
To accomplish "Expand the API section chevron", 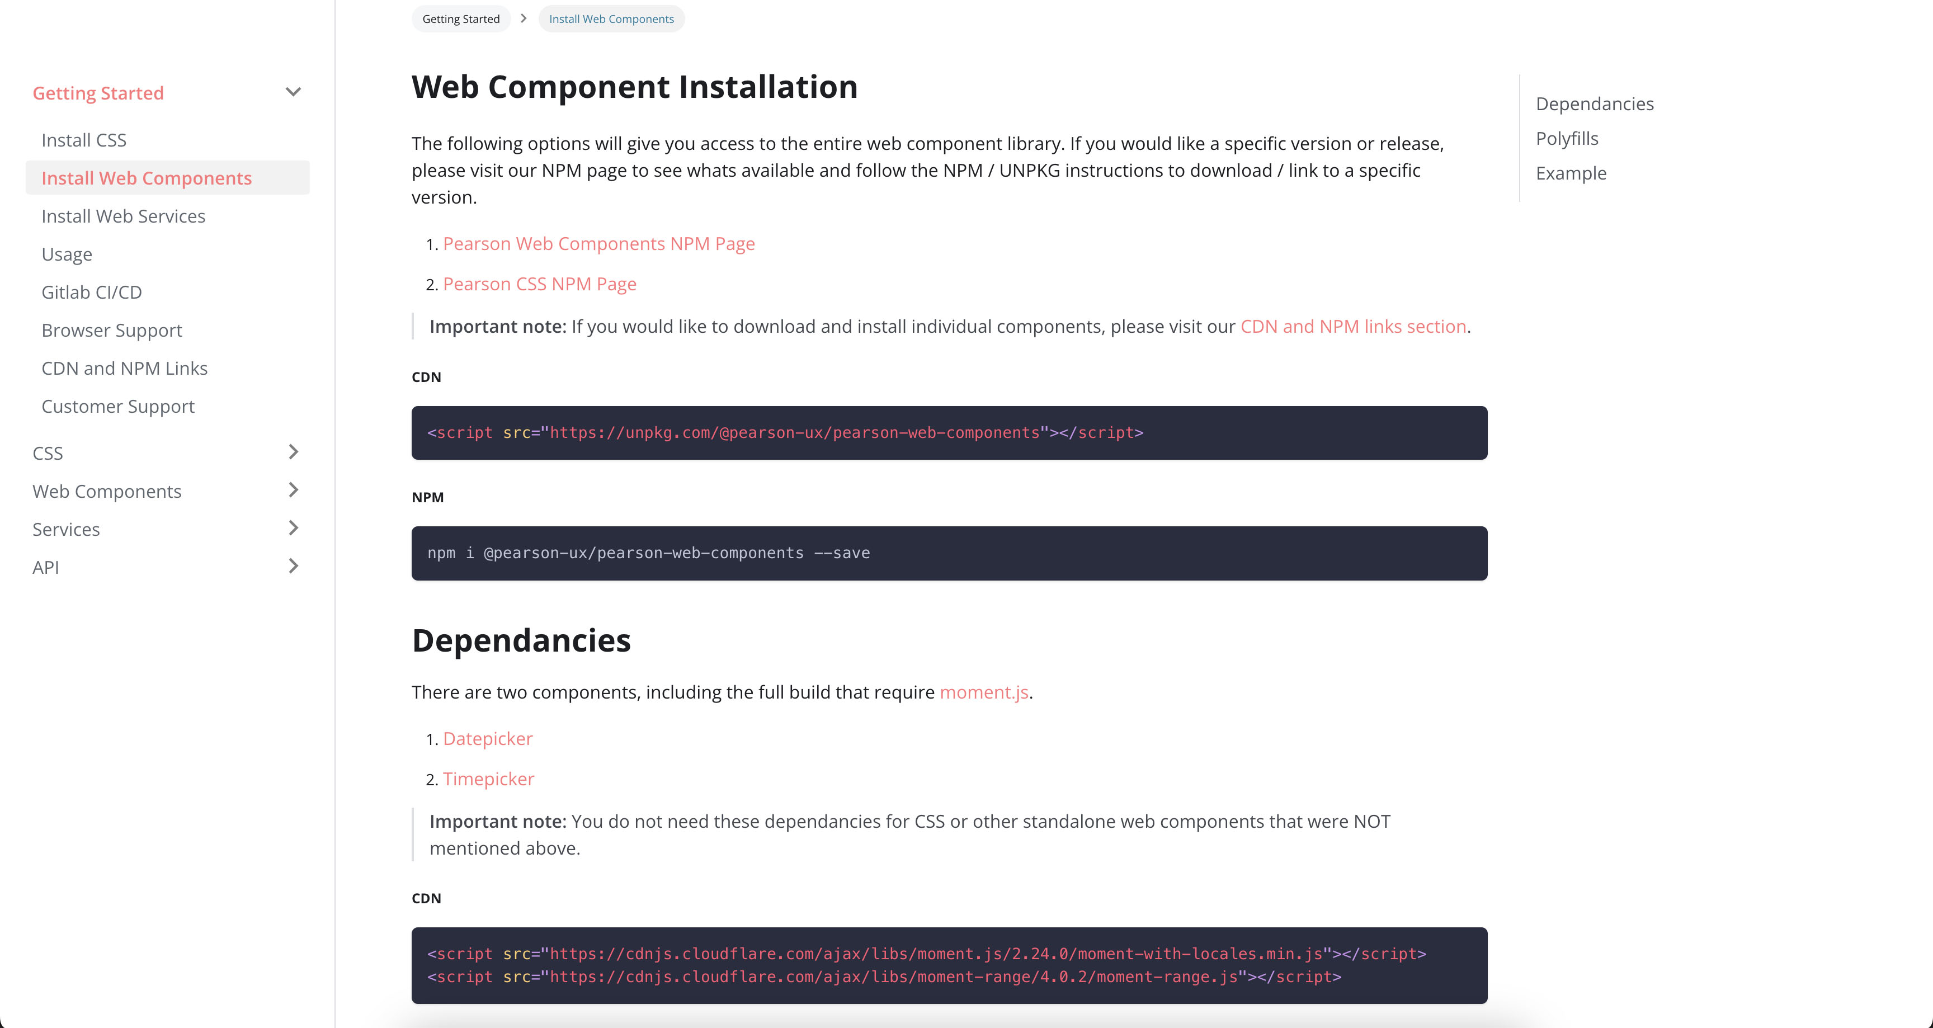I will pos(293,567).
